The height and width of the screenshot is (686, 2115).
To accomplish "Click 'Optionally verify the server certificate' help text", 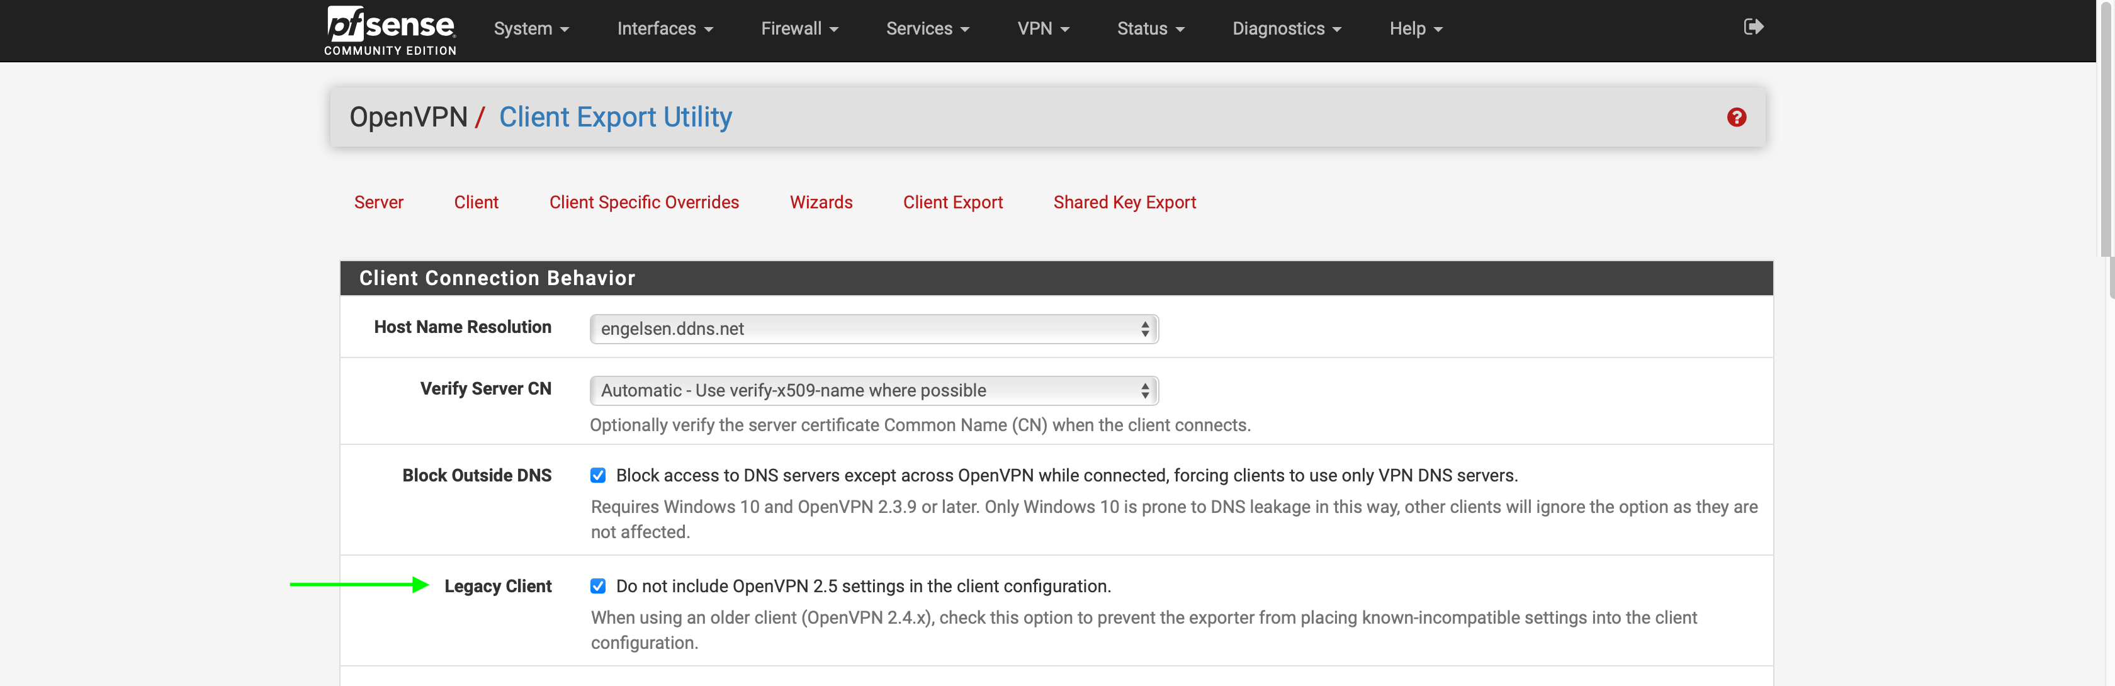I will coord(920,425).
